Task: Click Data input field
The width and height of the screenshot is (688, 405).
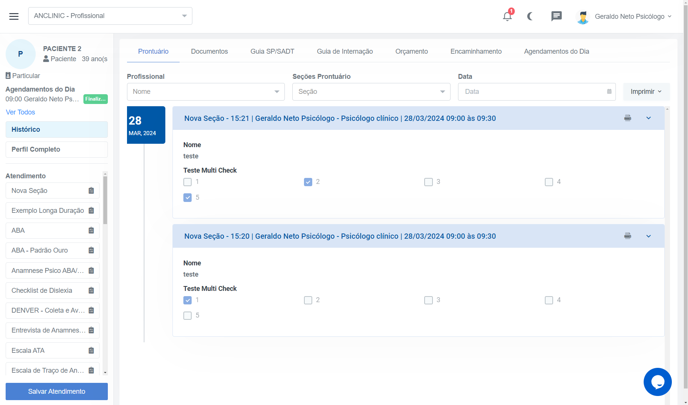Action: tap(537, 92)
